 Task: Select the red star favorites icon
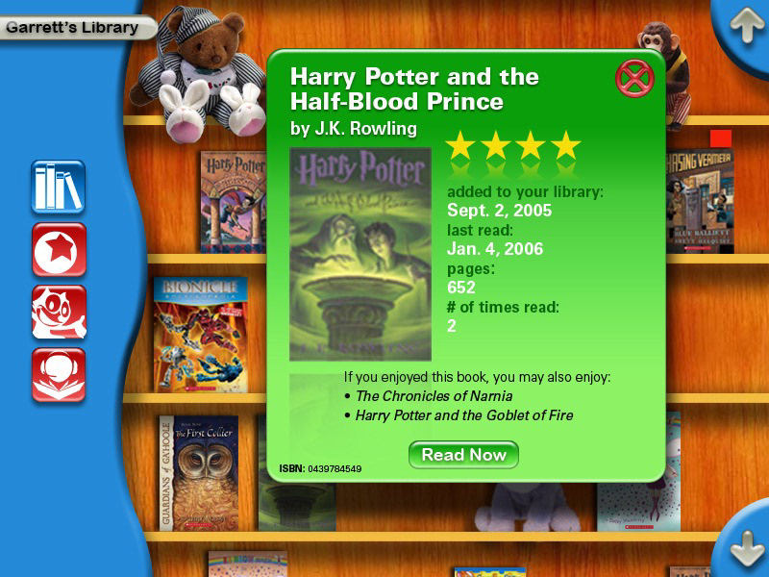(x=59, y=249)
